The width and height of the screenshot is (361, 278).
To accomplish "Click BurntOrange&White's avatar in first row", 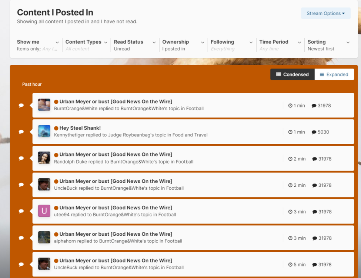I will 44,105.
